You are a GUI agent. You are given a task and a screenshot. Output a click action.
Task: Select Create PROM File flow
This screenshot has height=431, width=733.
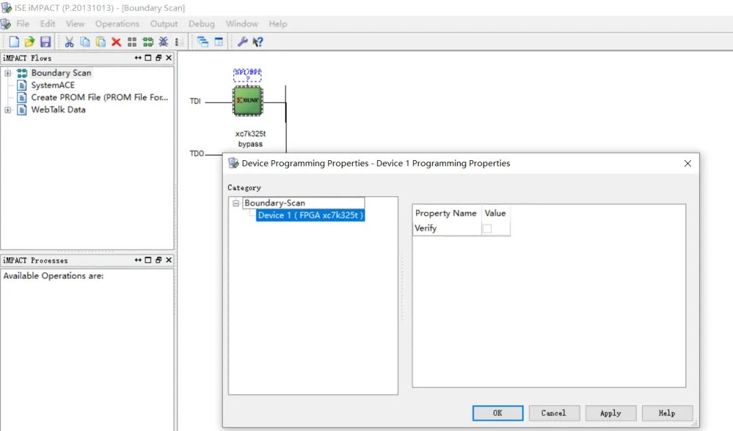click(99, 97)
